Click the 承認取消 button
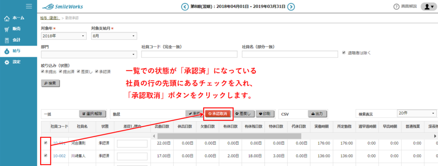 [218, 114]
